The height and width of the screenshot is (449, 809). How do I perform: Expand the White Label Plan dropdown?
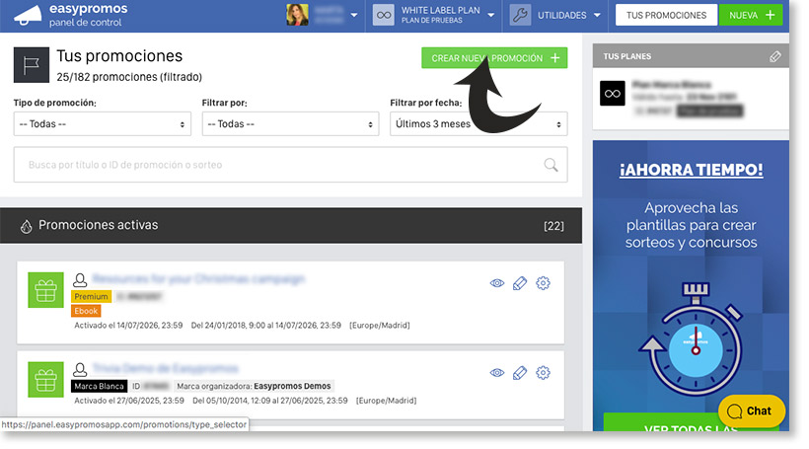490,15
